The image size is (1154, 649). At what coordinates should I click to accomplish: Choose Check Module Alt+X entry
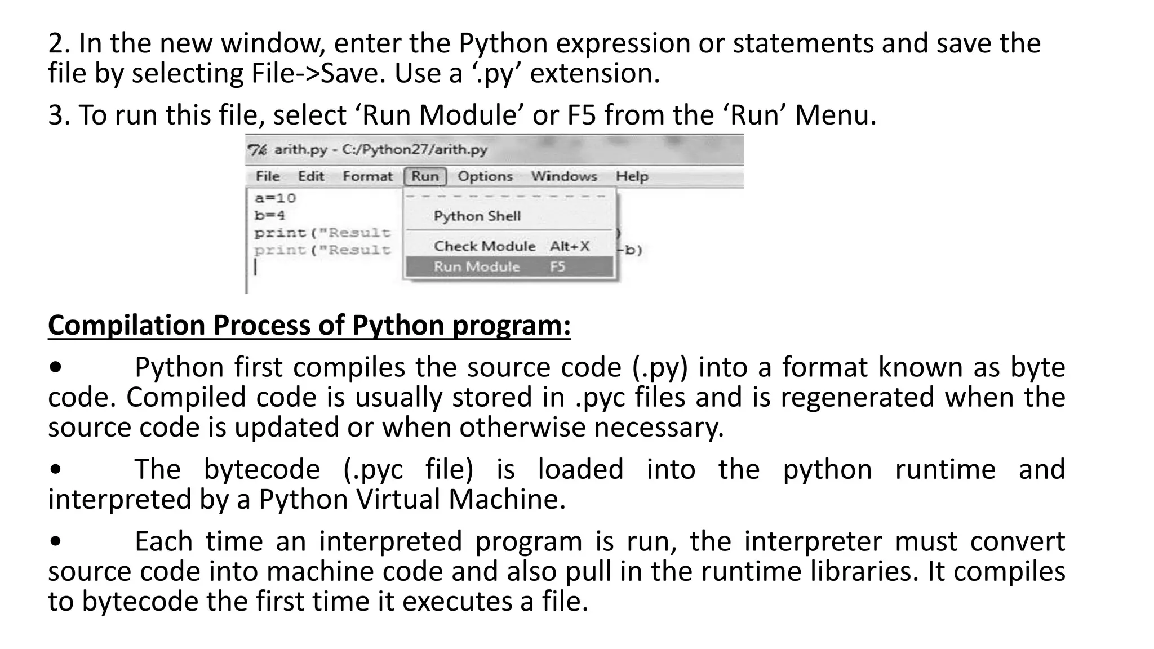point(511,246)
